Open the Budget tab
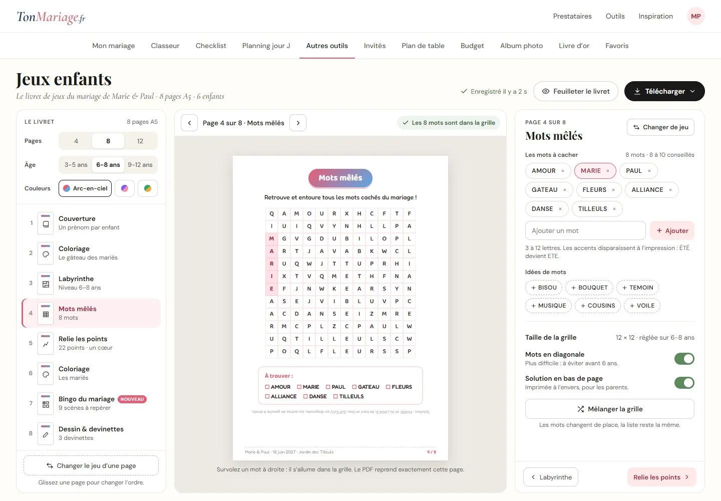This screenshot has width=721, height=501. coord(472,46)
